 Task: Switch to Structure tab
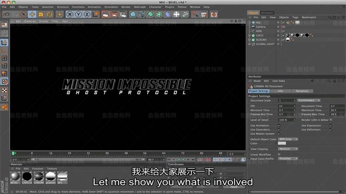click(267, 13)
